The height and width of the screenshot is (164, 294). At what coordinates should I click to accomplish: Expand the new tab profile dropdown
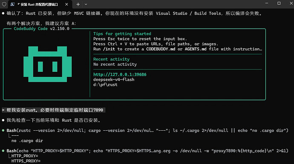pyautogui.click(x=86, y=4)
